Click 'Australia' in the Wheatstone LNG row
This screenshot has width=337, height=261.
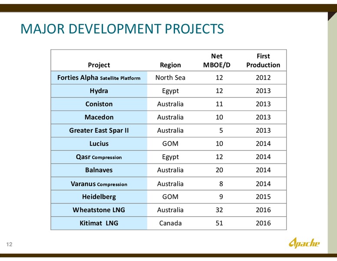(170, 210)
